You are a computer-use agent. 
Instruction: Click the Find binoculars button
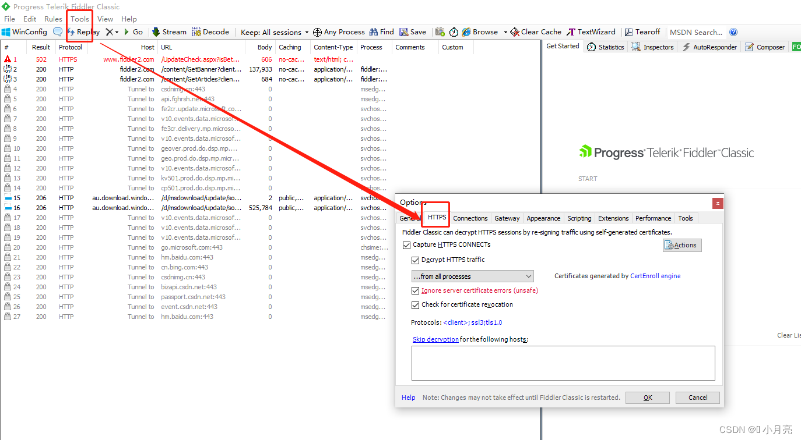coord(381,32)
